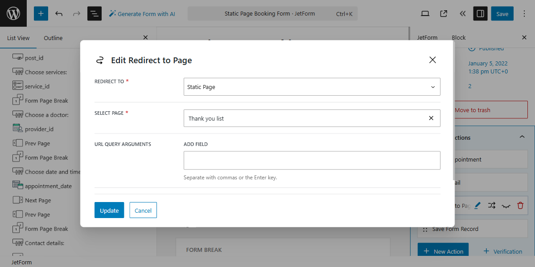The height and width of the screenshot is (267, 535).
Task: Toggle the document overview list icon
Action: coord(95,13)
